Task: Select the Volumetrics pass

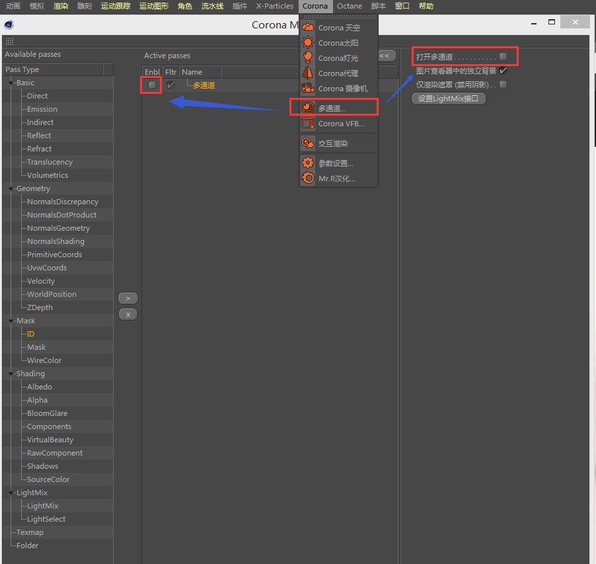Action: click(x=47, y=175)
